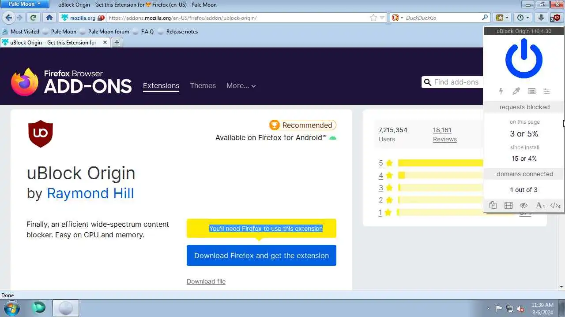This screenshot has height=317, width=565.
Task: Click the uBlock Origin toolbar shield icon
Action: (x=557, y=18)
